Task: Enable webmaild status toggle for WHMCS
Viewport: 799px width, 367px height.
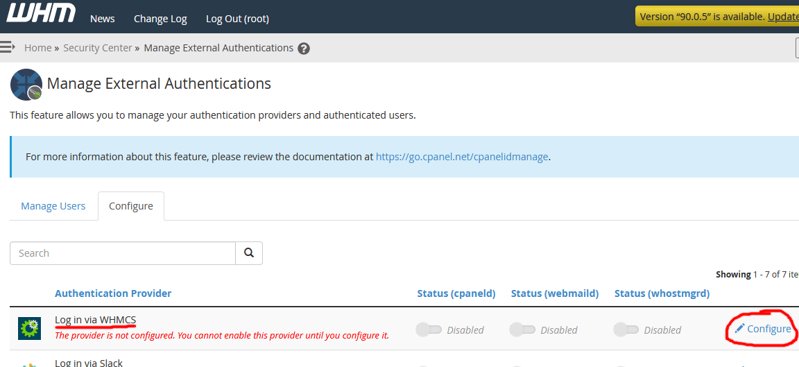Action: [x=522, y=330]
